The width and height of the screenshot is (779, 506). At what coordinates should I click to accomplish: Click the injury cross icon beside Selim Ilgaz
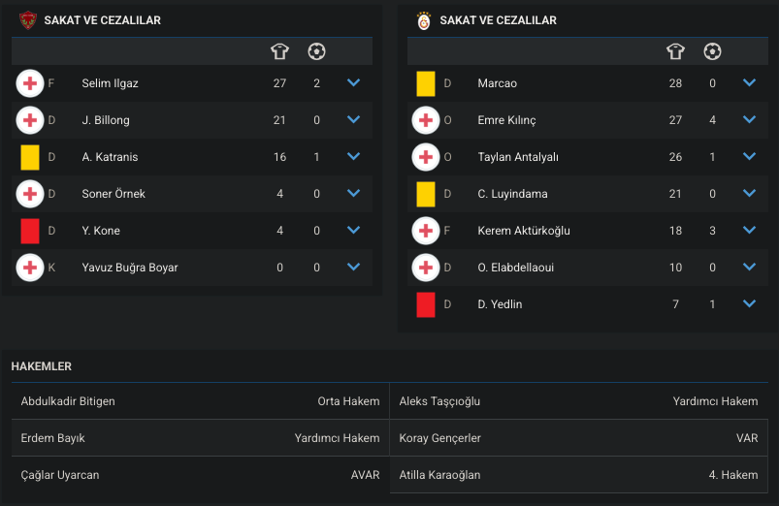point(30,83)
